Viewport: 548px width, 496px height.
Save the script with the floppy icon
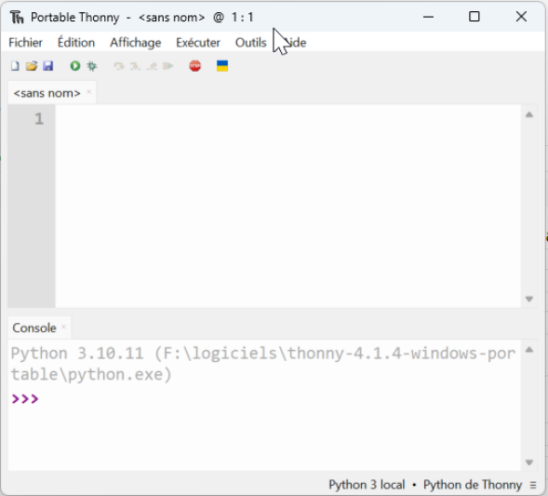coord(47,66)
